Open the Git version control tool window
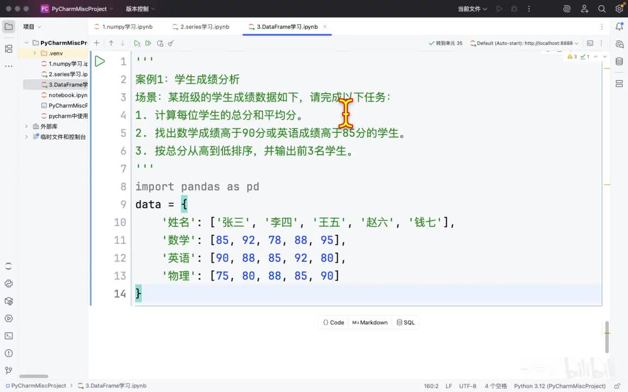 pyautogui.click(x=8, y=370)
